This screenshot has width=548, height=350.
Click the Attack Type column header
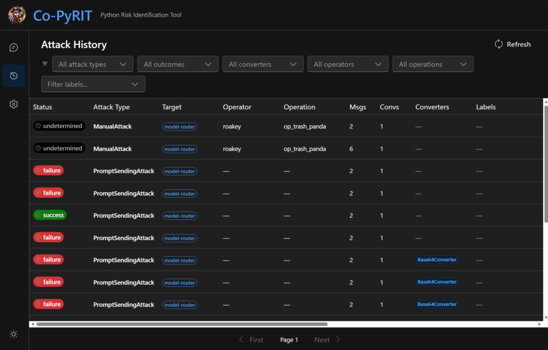tap(111, 107)
